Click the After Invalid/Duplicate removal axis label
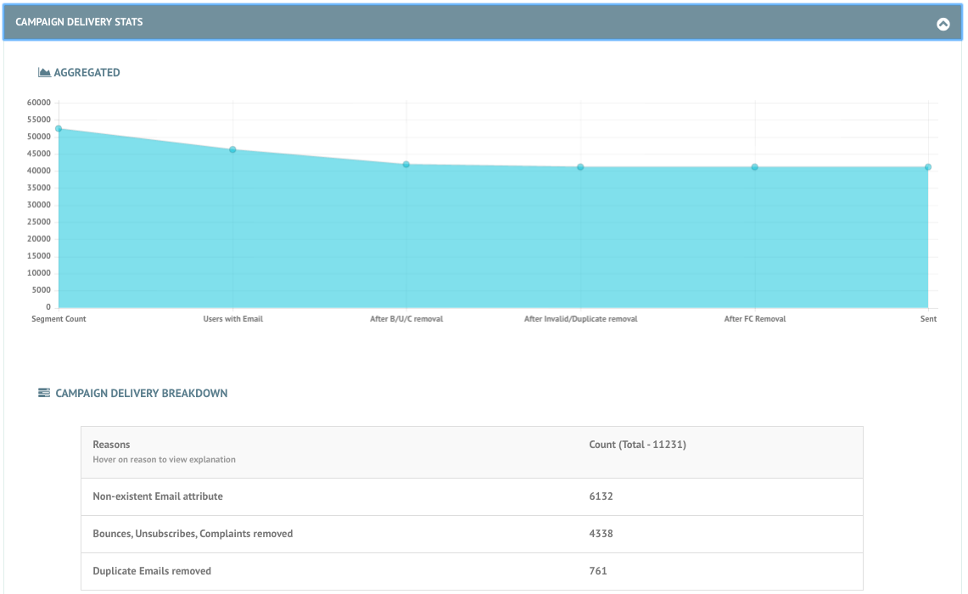The image size is (968, 594). tap(580, 318)
